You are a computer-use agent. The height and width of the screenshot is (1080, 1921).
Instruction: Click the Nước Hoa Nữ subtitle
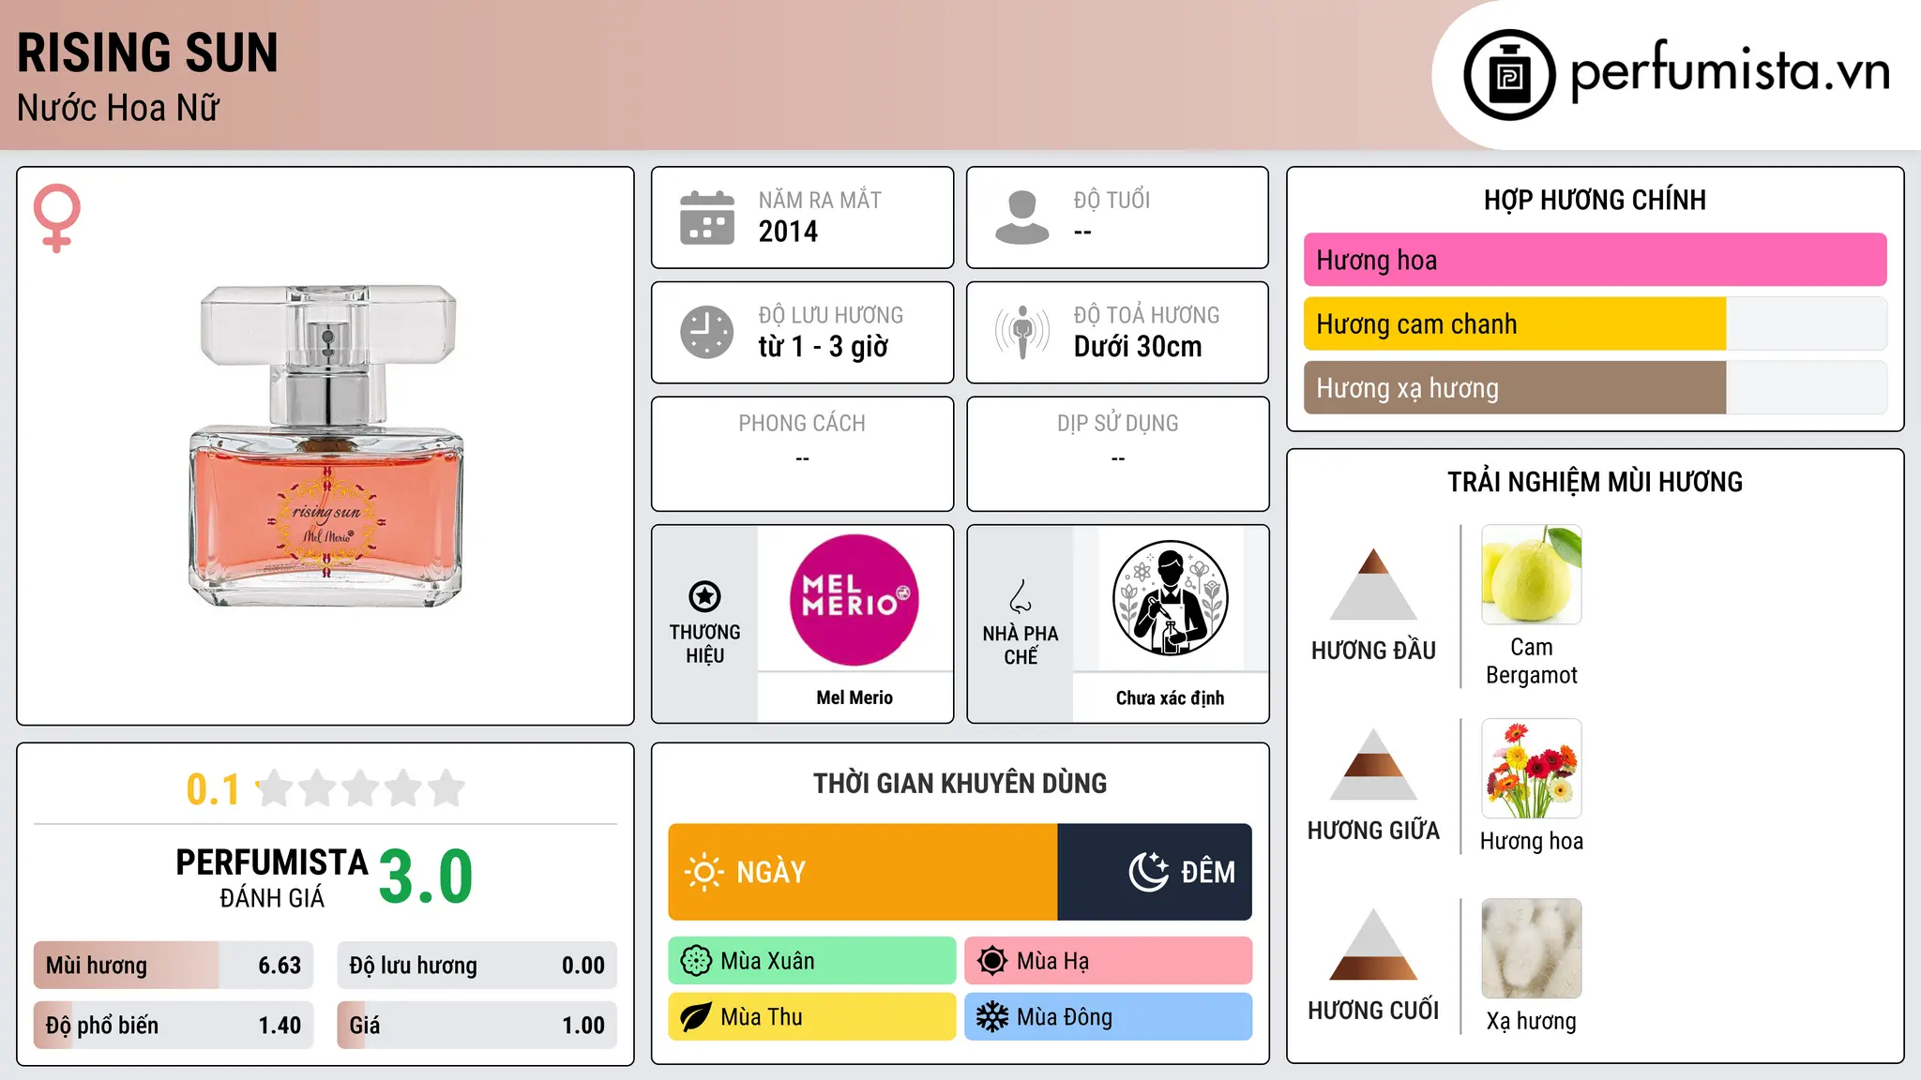pyautogui.click(x=118, y=108)
